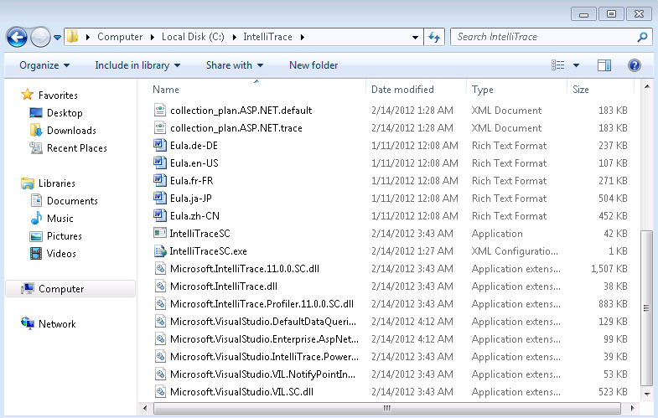Click icon of Microsoft.IntelliTrace.dll
Image resolution: width=658 pixels, height=418 pixels.
160,286
